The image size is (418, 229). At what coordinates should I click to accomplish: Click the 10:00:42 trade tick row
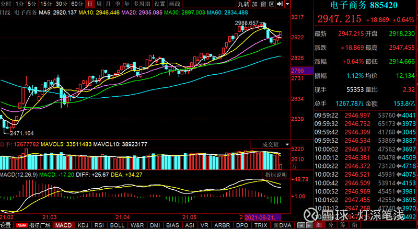coord(365,183)
